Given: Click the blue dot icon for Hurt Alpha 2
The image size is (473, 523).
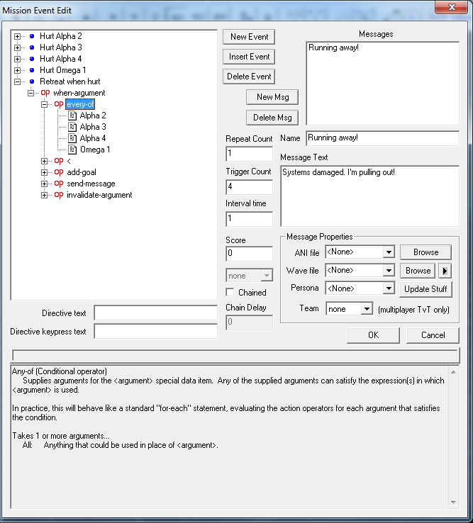Looking at the screenshot, I should (x=31, y=36).
